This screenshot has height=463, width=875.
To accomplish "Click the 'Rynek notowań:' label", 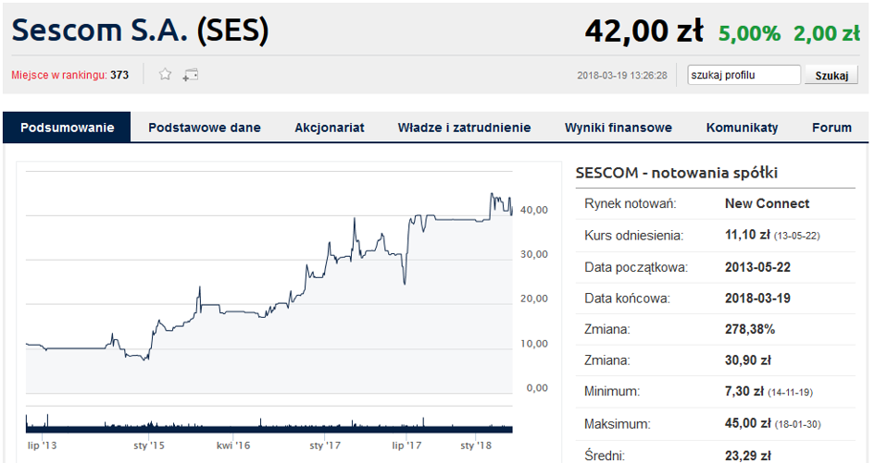I will 630,203.
